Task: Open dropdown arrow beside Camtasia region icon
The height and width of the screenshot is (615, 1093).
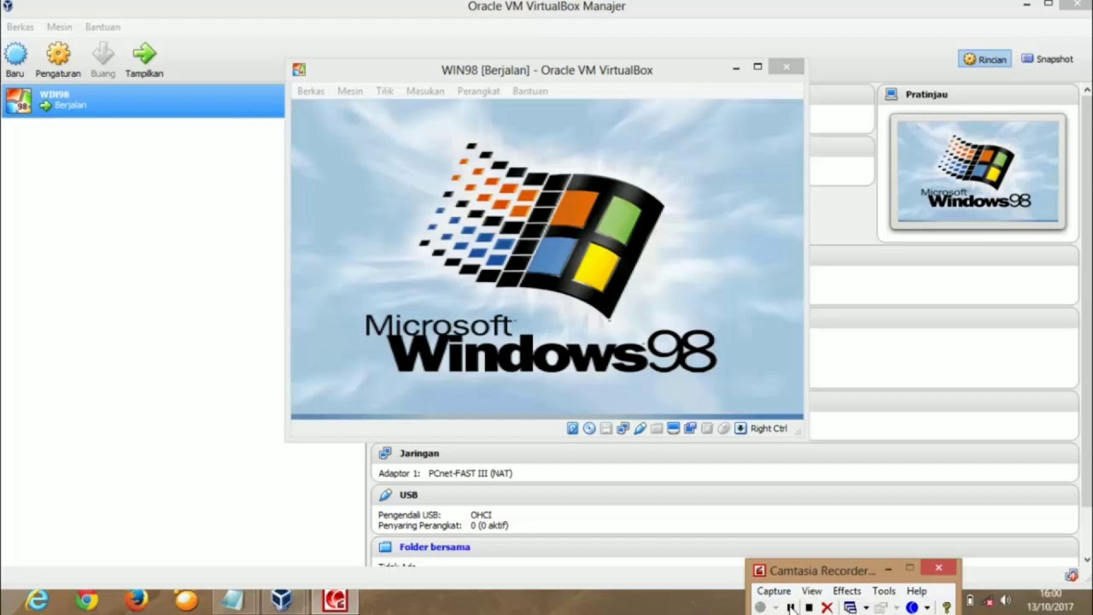Action: pos(866,608)
